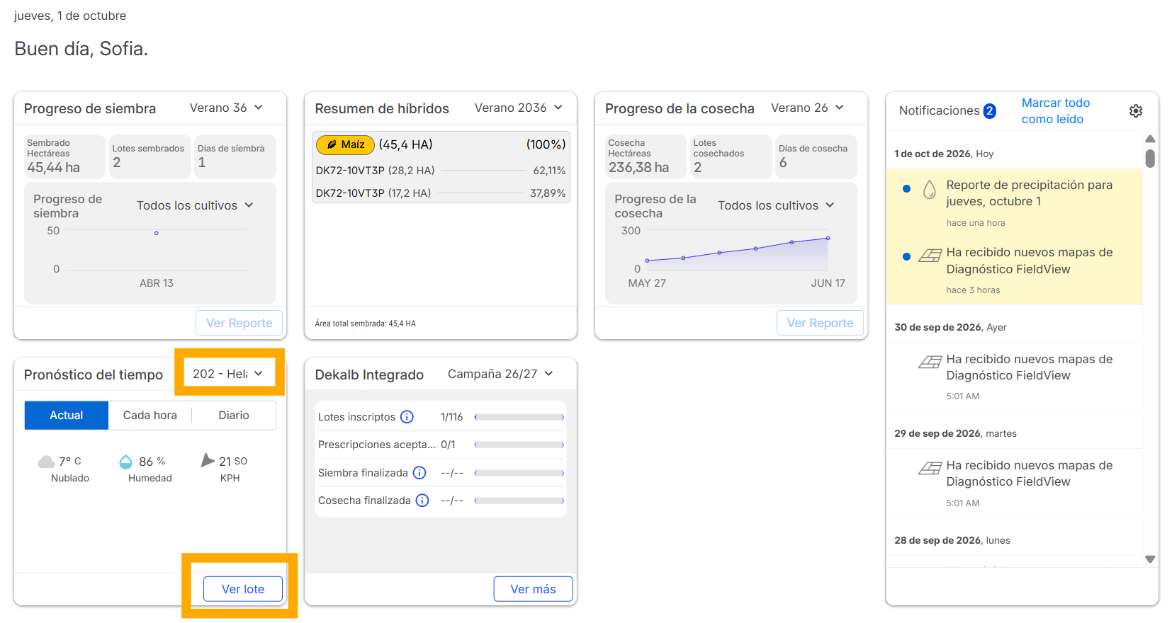This screenshot has width=1172, height=623.
Task: Open Verano 26 harvest dropdown
Action: [x=807, y=108]
